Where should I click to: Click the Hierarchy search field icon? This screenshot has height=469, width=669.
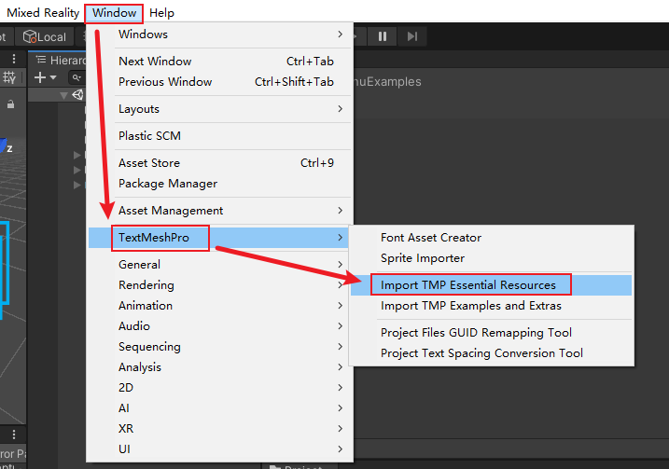77,77
